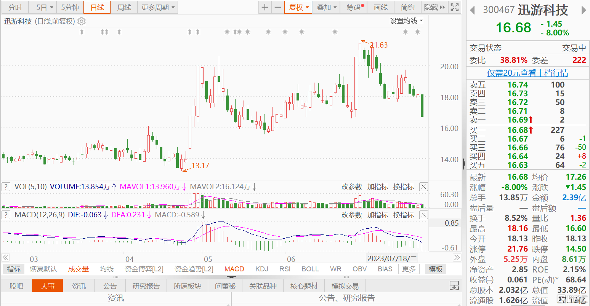Click 换指标 next to the MACD panel

point(403,215)
